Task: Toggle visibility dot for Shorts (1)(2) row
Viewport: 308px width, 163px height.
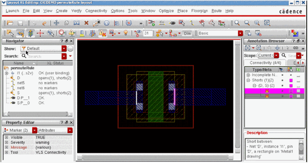Action: coord(282,80)
